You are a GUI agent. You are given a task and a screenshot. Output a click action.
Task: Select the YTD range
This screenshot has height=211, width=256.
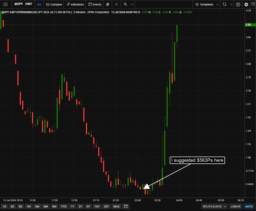pyautogui.click(x=64, y=206)
